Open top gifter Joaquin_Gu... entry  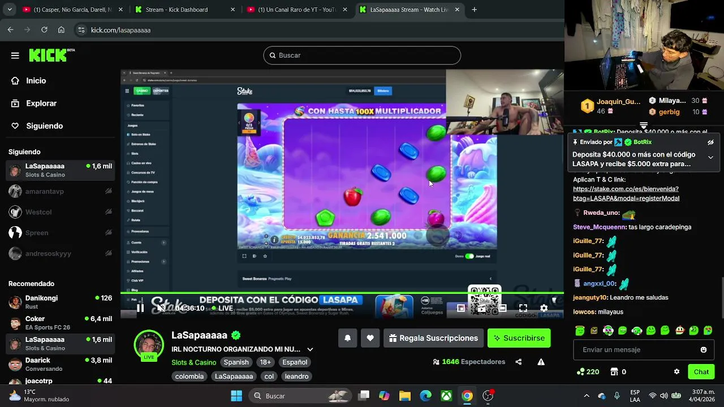pos(611,106)
